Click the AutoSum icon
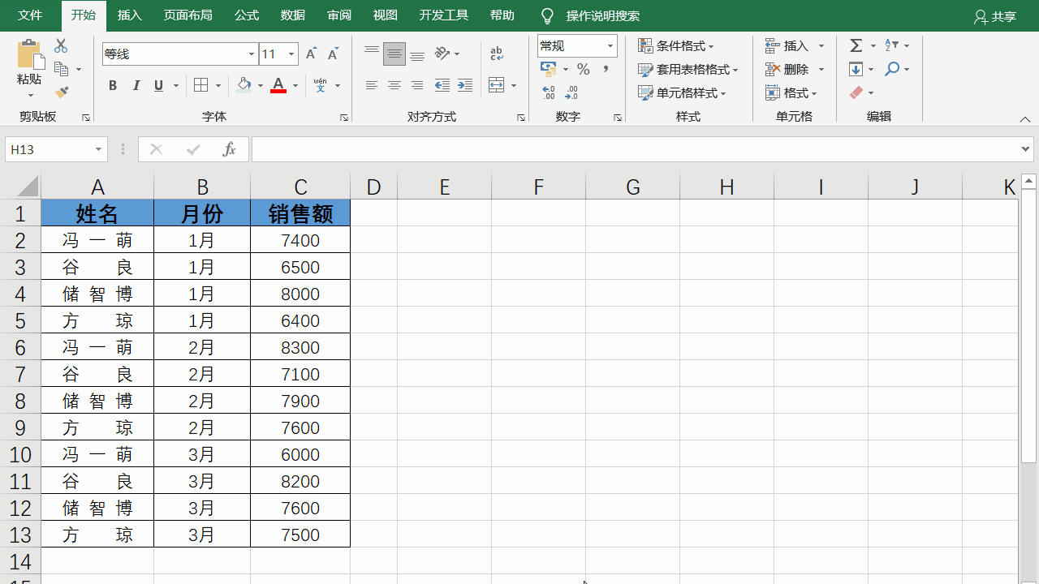Viewport: 1039px width, 584px height. 856,45
